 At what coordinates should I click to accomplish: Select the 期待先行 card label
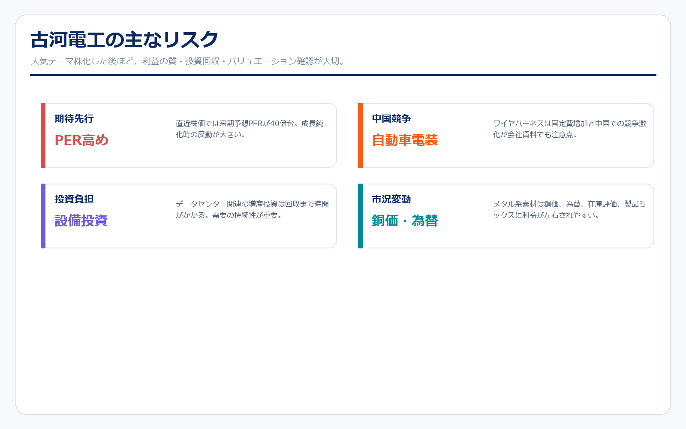pos(74,118)
